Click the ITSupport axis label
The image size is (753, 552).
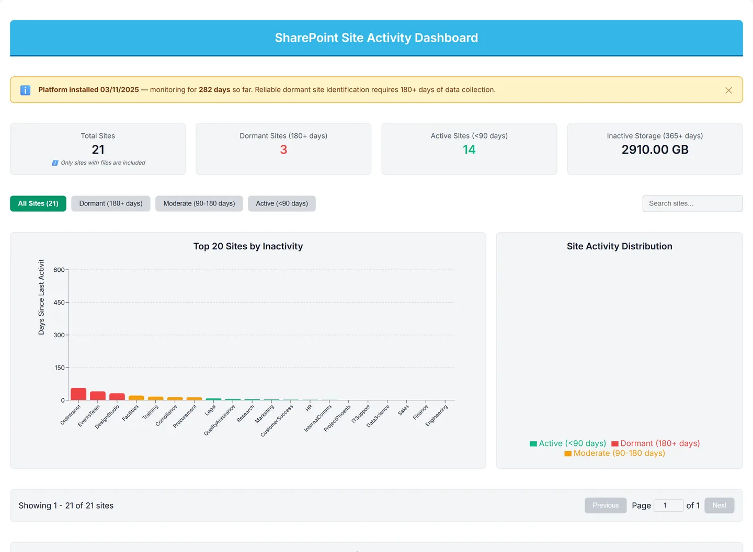[x=361, y=414]
